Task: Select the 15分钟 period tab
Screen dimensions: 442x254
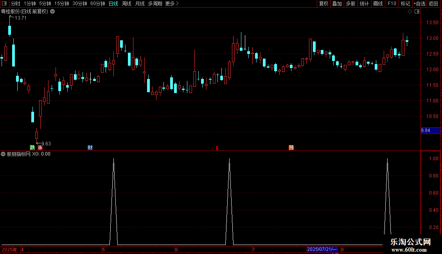Action: [62, 4]
